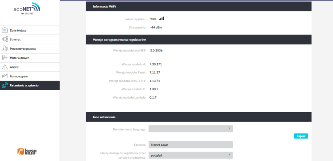The image size is (333, 161).
Task: Focus the Etykieta text field
Action: 190,145
